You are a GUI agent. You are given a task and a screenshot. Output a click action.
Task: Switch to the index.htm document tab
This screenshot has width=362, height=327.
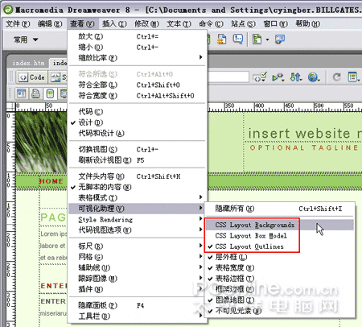click(28, 63)
